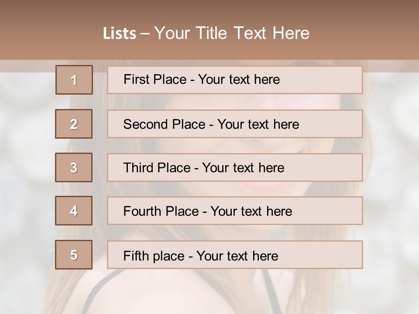Click empty right end of Fourth Place bar
The height and width of the screenshot is (314, 419).
tap(332, 211)
